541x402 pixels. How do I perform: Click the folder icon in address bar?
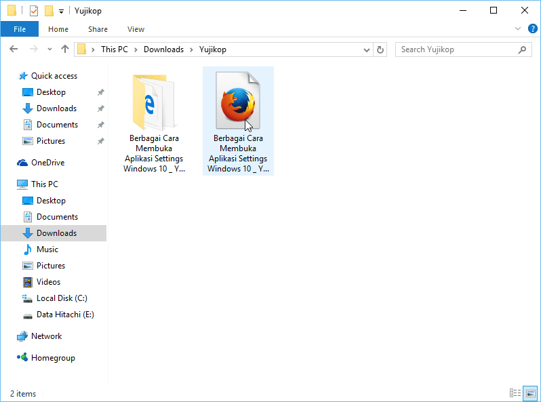pos(82,49)
